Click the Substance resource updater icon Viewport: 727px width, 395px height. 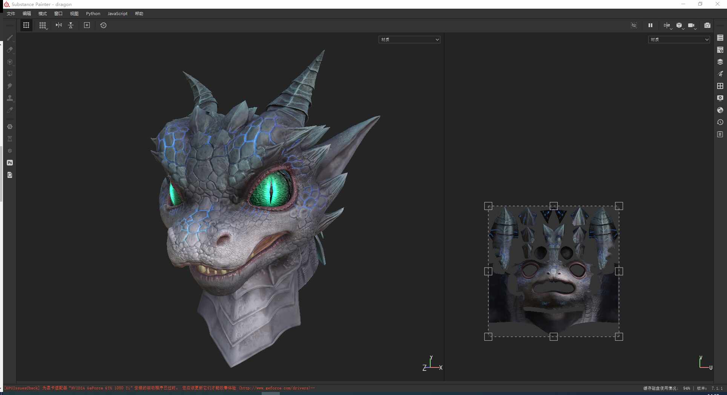[x=10, y=127]
